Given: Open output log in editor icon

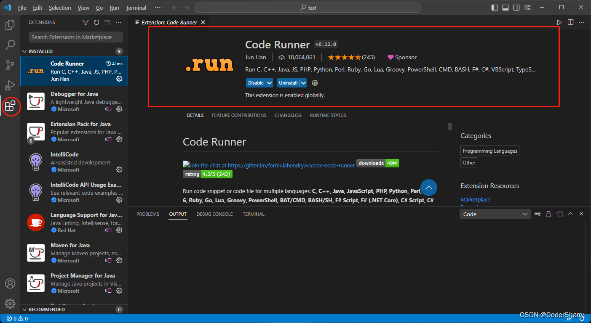Looking at the screenshot, I should 559,214.
